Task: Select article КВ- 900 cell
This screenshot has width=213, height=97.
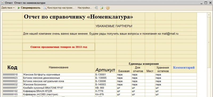Action: pos(106,88)
